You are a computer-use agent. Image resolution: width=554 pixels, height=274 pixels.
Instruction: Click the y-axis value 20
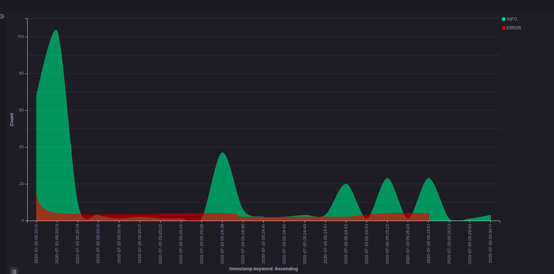pyautogui.click(x=22, y=184)
